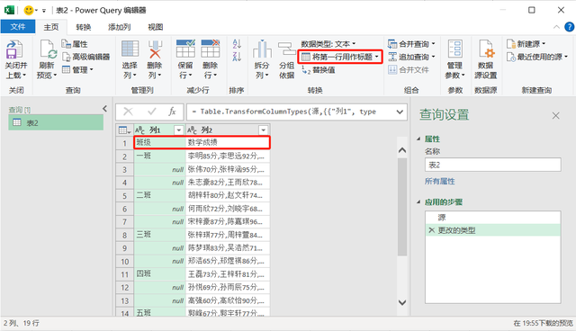The height and width of the screenshot is (331, 576).
Task: Open 高级编辑器 advanced editor
Action: point(86,57)
